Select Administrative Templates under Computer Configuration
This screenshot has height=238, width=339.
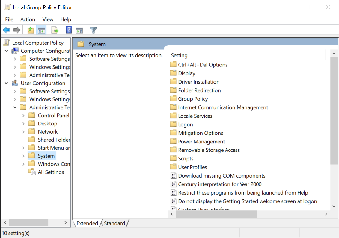coord(49,75)
